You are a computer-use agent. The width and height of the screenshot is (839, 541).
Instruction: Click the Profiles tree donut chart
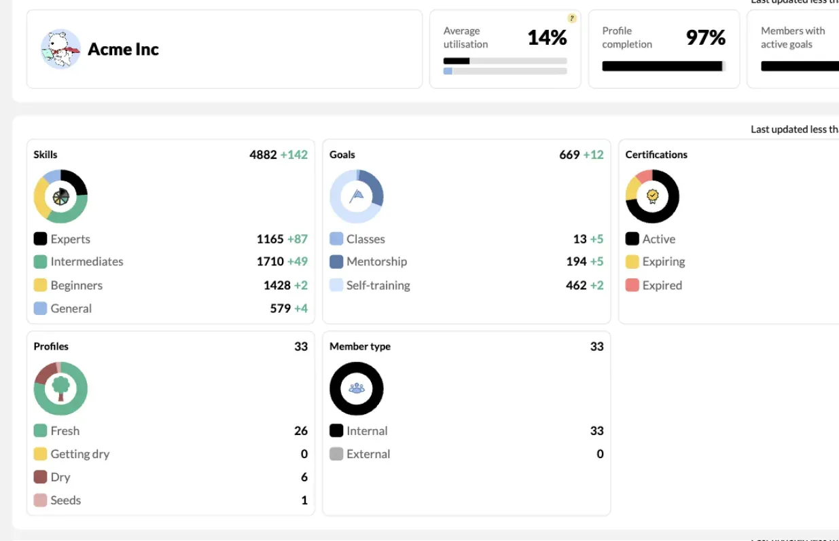60,388
